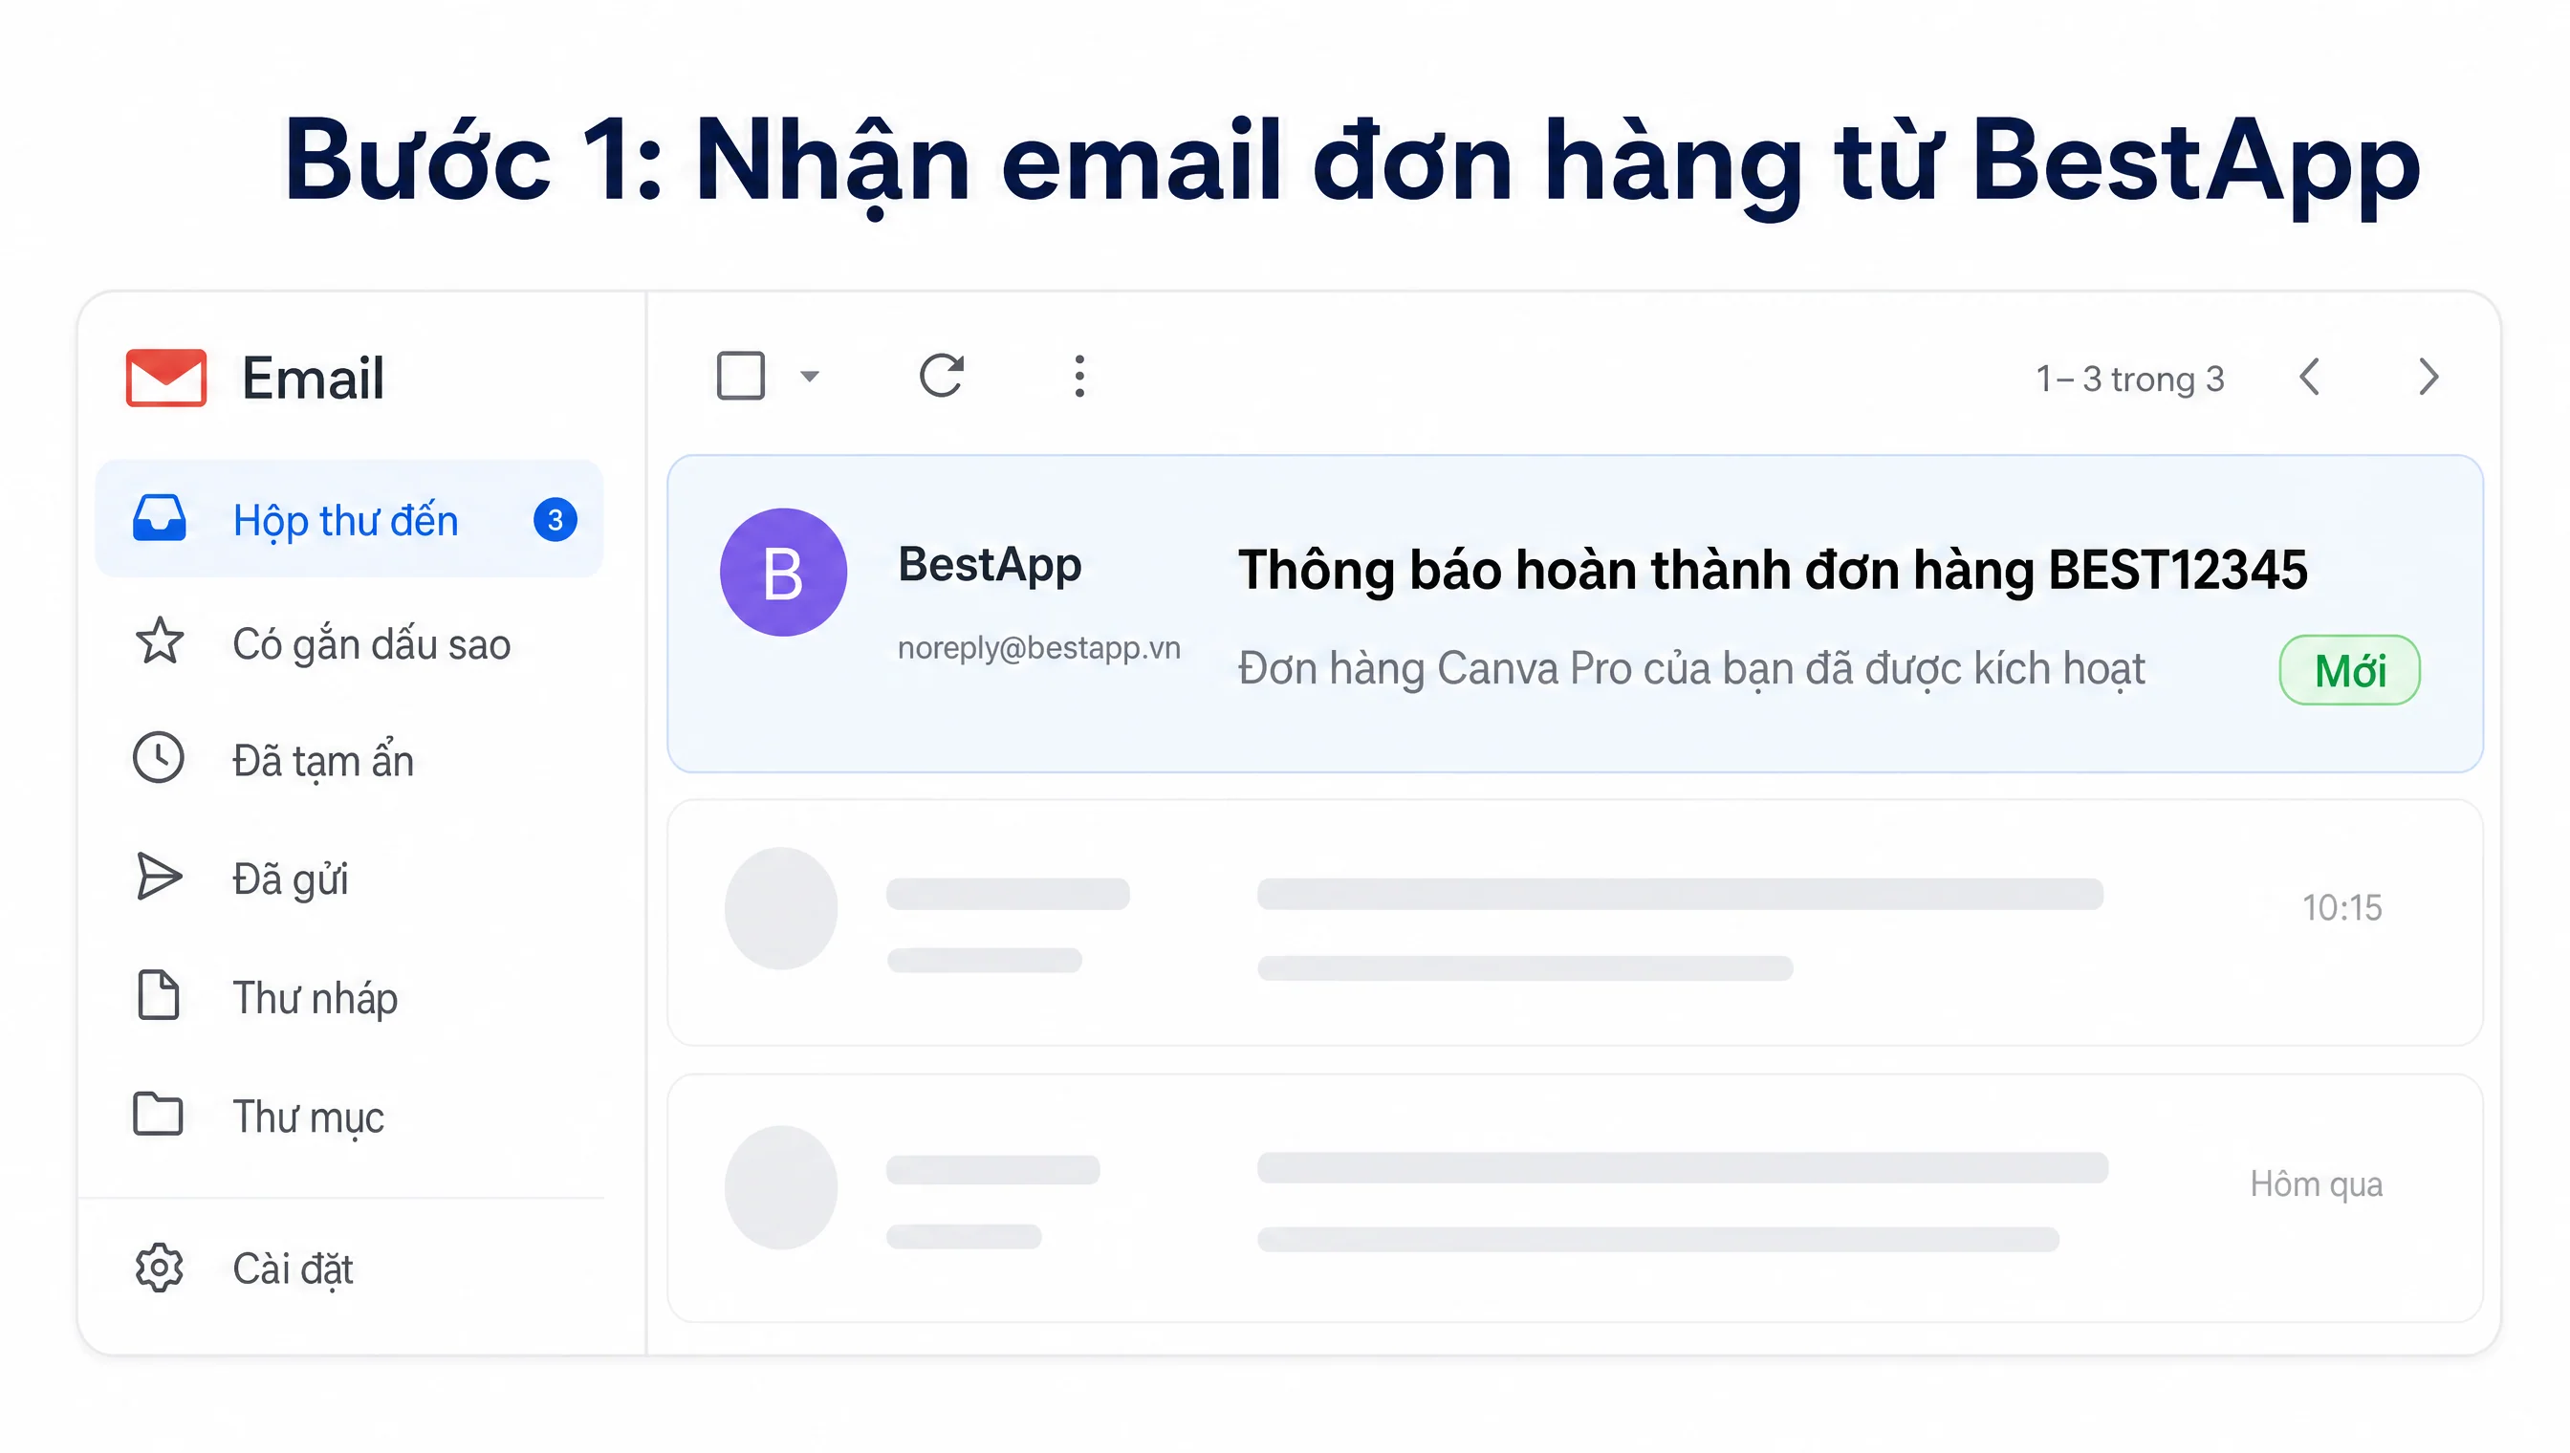Tick the select-all checkbox
The image size is (2570, 1453).
pos(741,377)
